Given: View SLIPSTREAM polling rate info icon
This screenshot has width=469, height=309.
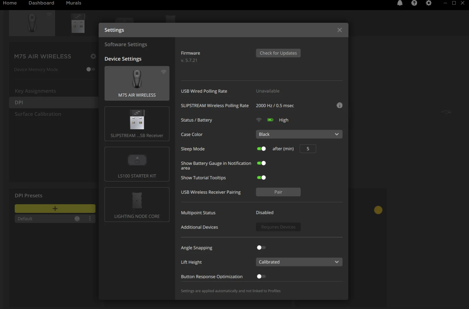Looking at the screenshot, I should [339, 105].
